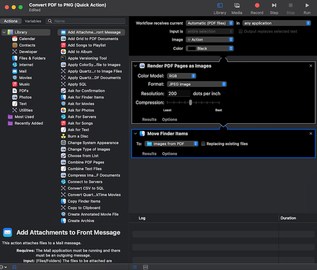Click the grayed Stop toolbar icon
This screenshot has height=270, width=317.
point(291,5)
